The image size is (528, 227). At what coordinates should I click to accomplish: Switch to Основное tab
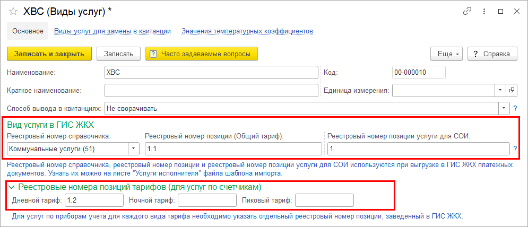click(x=28, y=31)
